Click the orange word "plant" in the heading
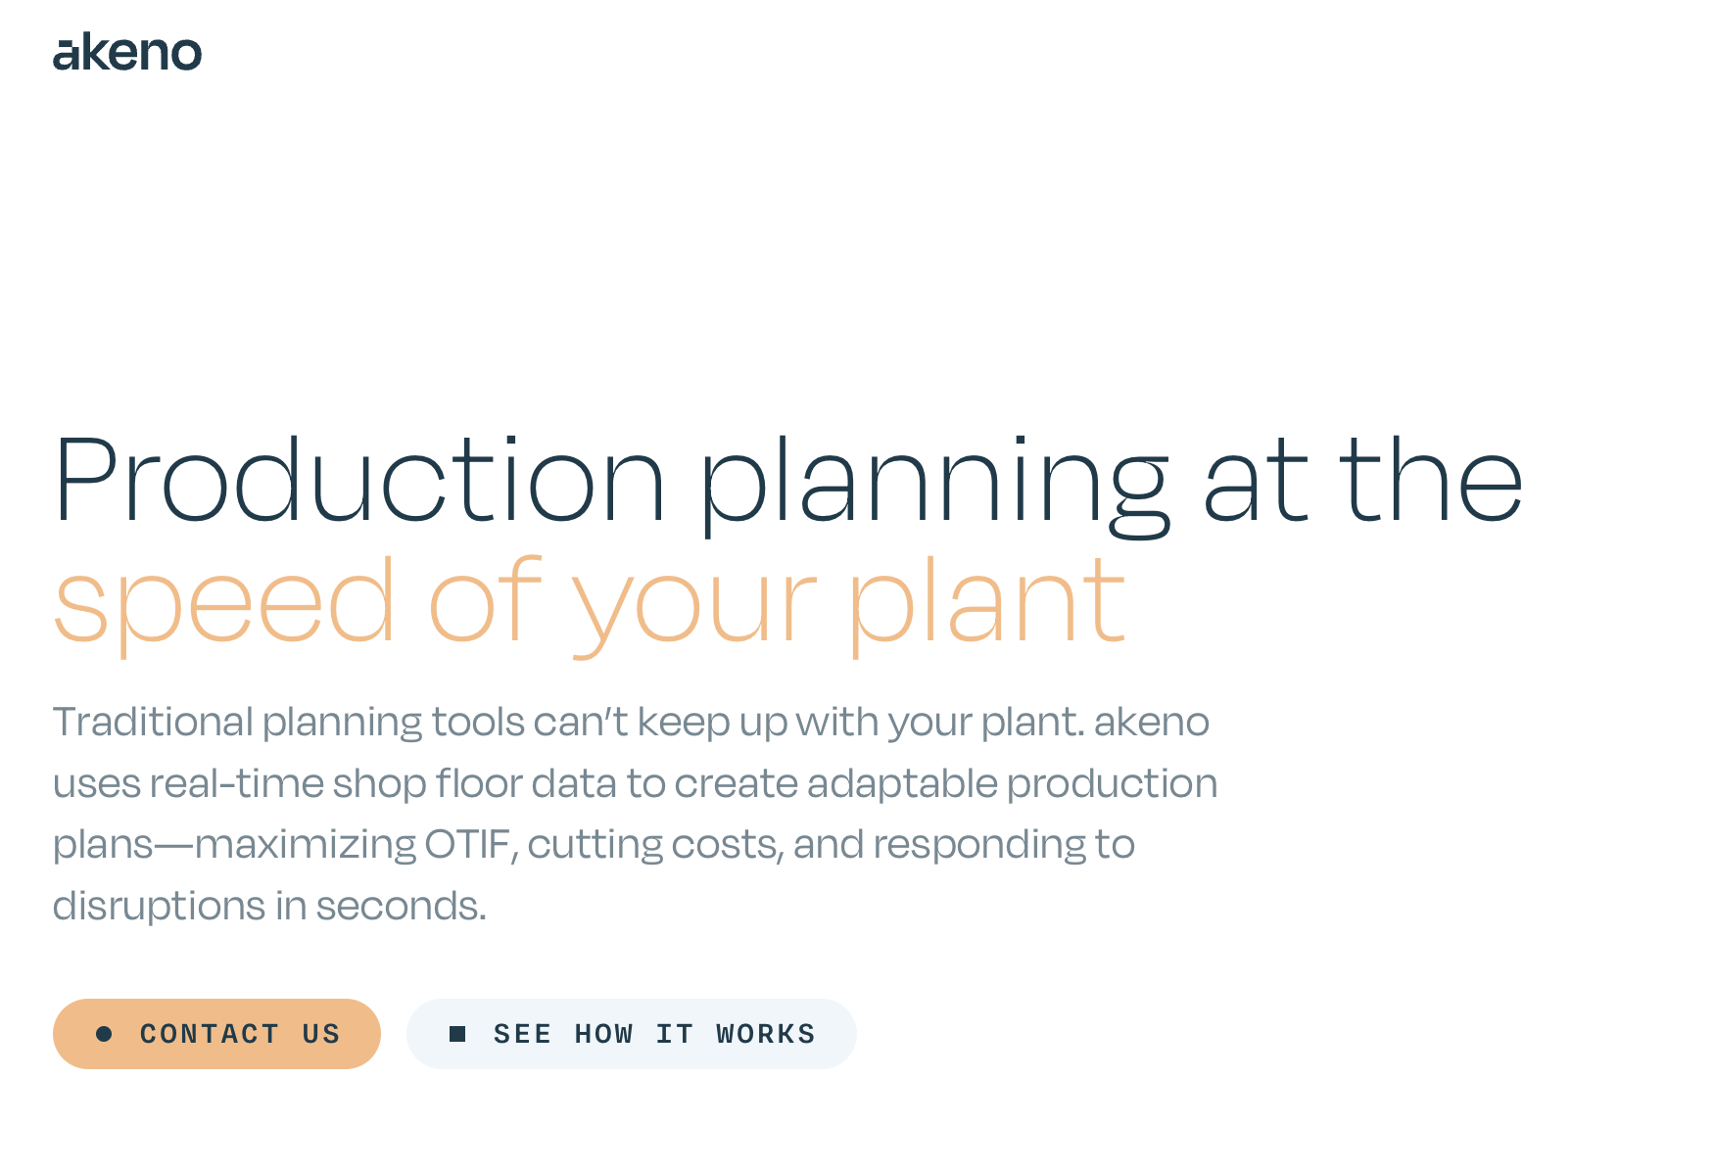Viewport: 1714px width, 1171px height. tap(987, 604)
